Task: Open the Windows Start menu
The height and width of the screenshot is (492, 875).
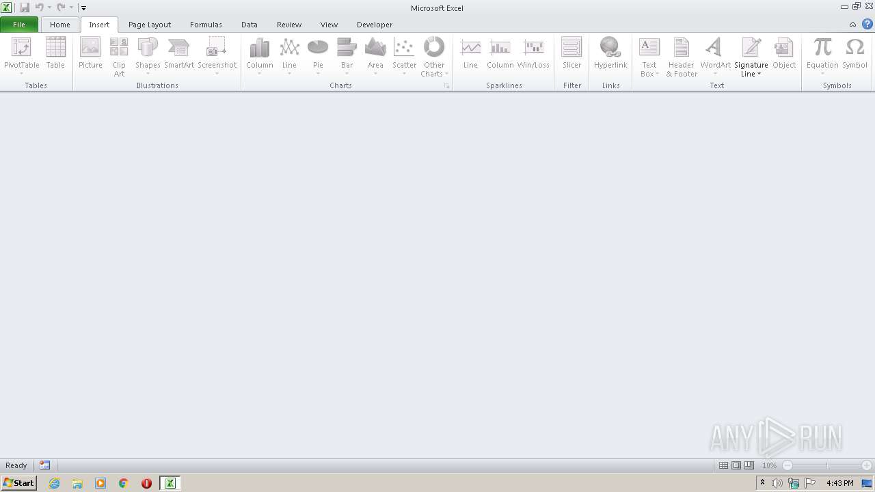Action: click(x=18, y=483)
